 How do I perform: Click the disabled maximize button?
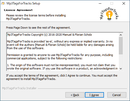(112, 3)
